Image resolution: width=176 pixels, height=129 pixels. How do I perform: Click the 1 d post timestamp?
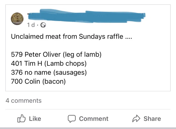[31, 25]
